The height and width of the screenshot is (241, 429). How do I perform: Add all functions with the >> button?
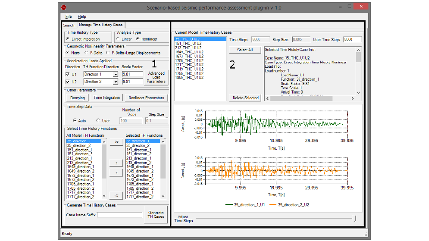pyautogui.click(x=117, y=142)
